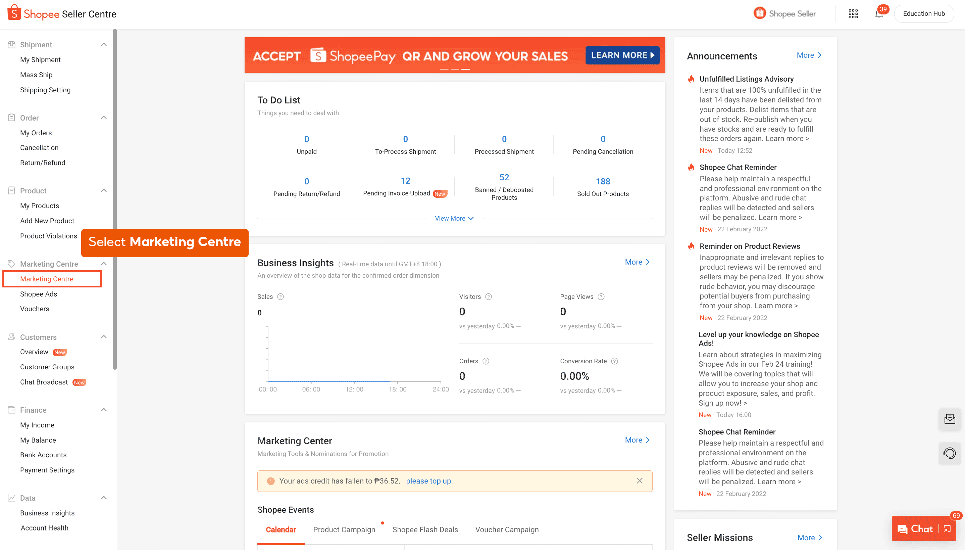Click the support headset icon
The image size is (965, 550).
click(x=950, y=453)
